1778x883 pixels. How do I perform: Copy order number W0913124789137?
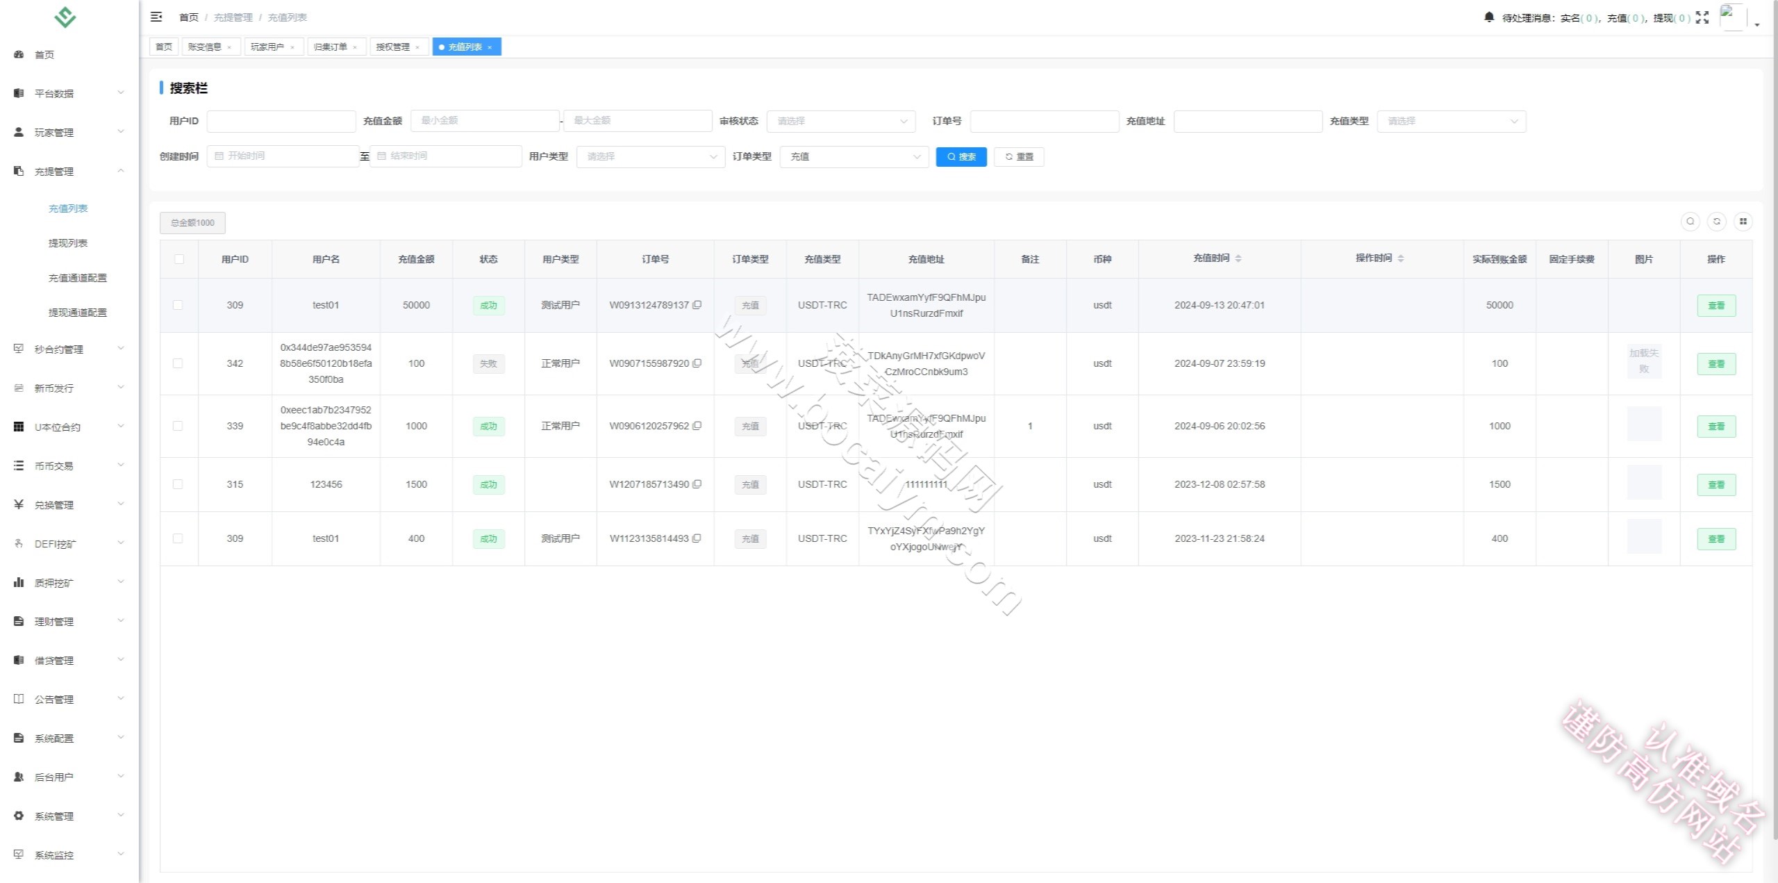coord(697,305)
